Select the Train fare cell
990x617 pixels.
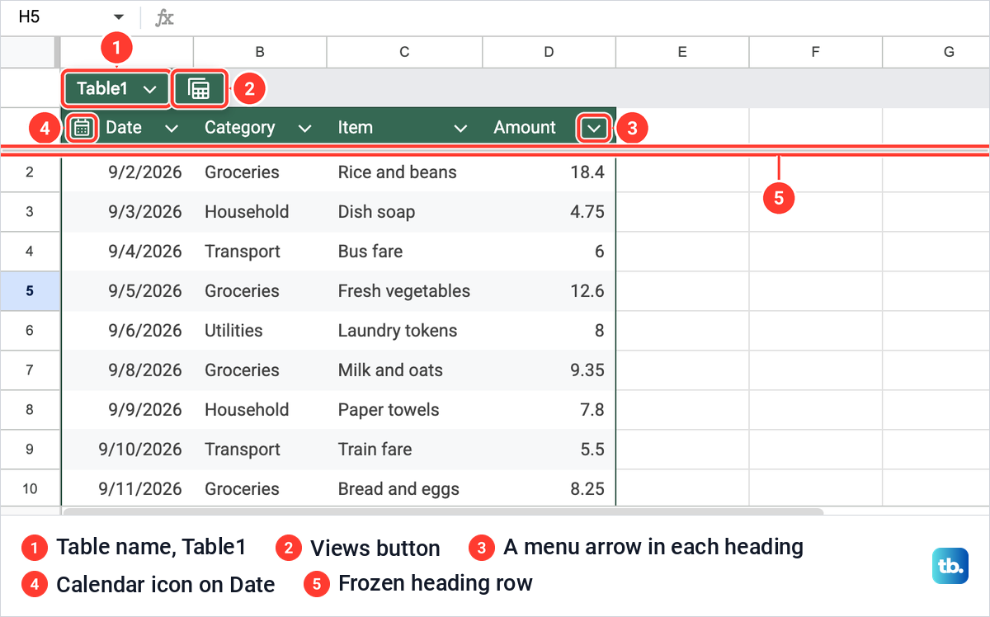[404, 450]
